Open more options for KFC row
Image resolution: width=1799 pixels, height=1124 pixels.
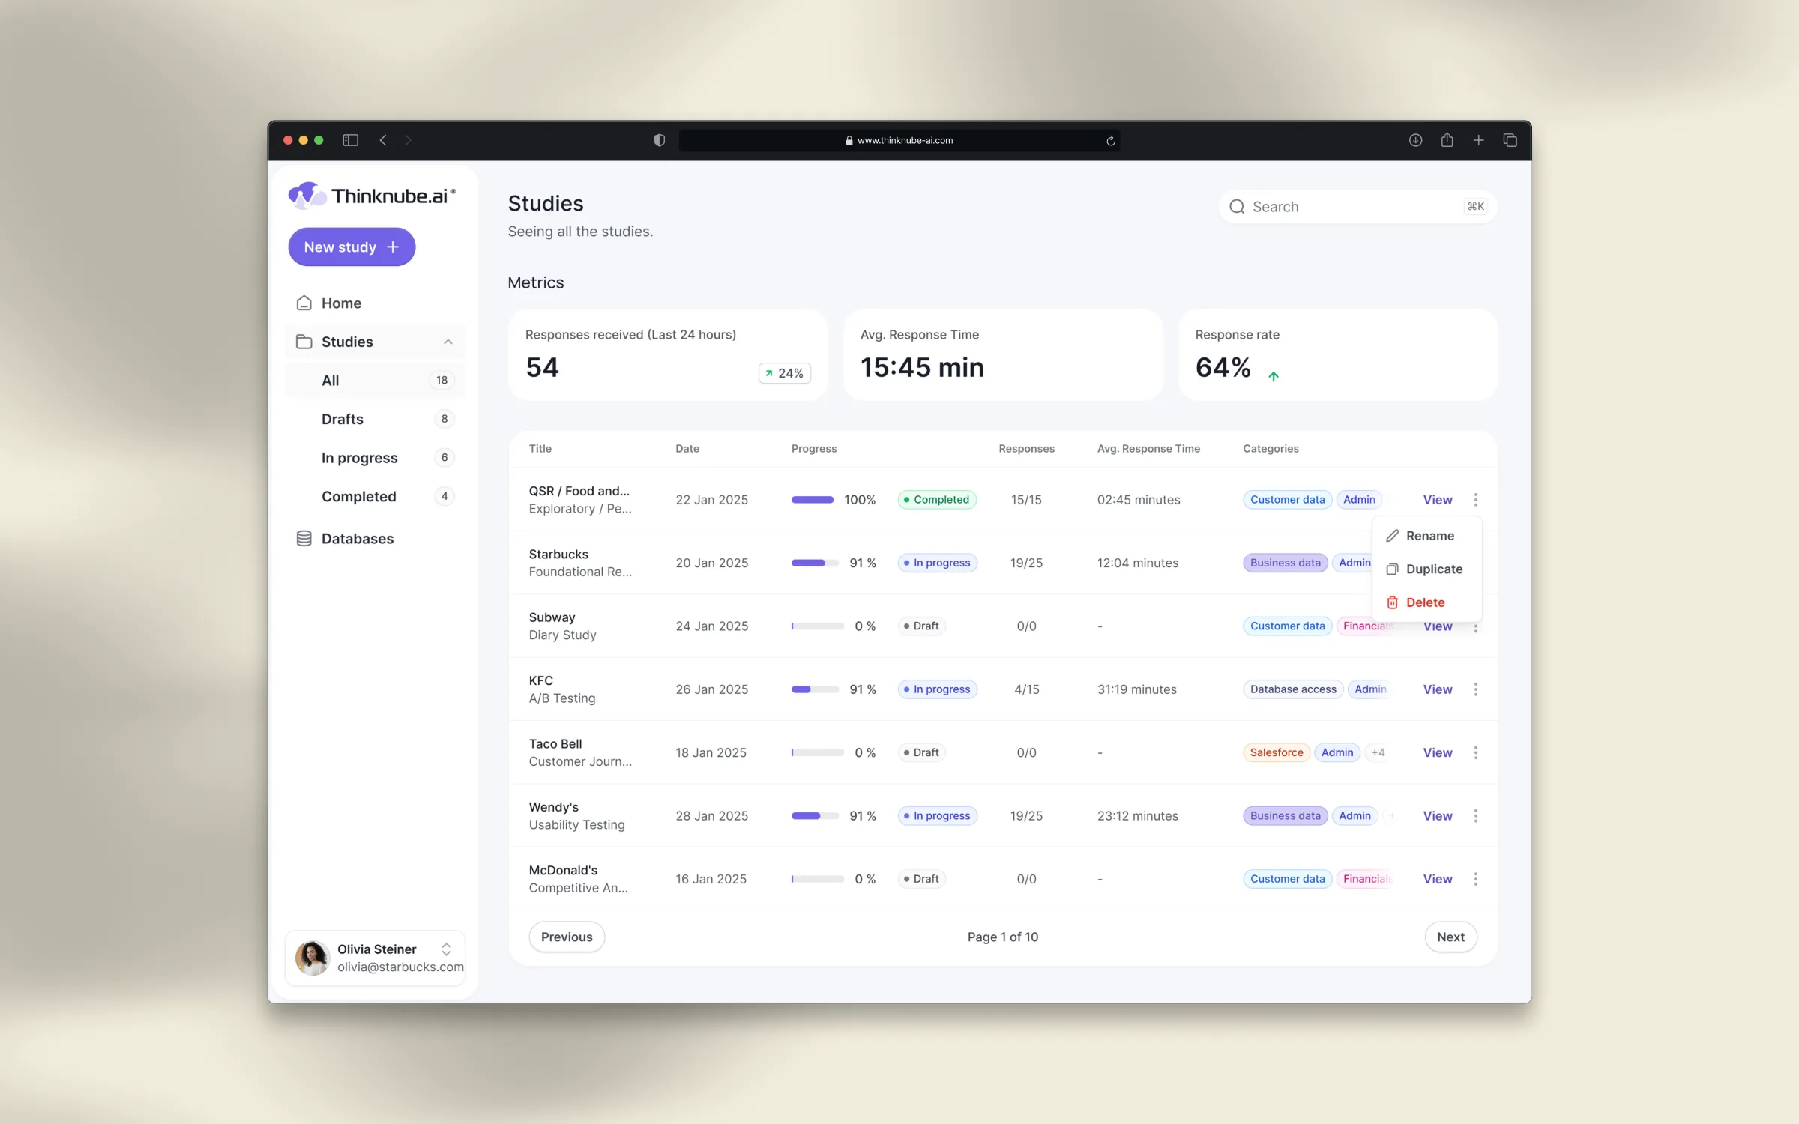[x=1475, y=689]
